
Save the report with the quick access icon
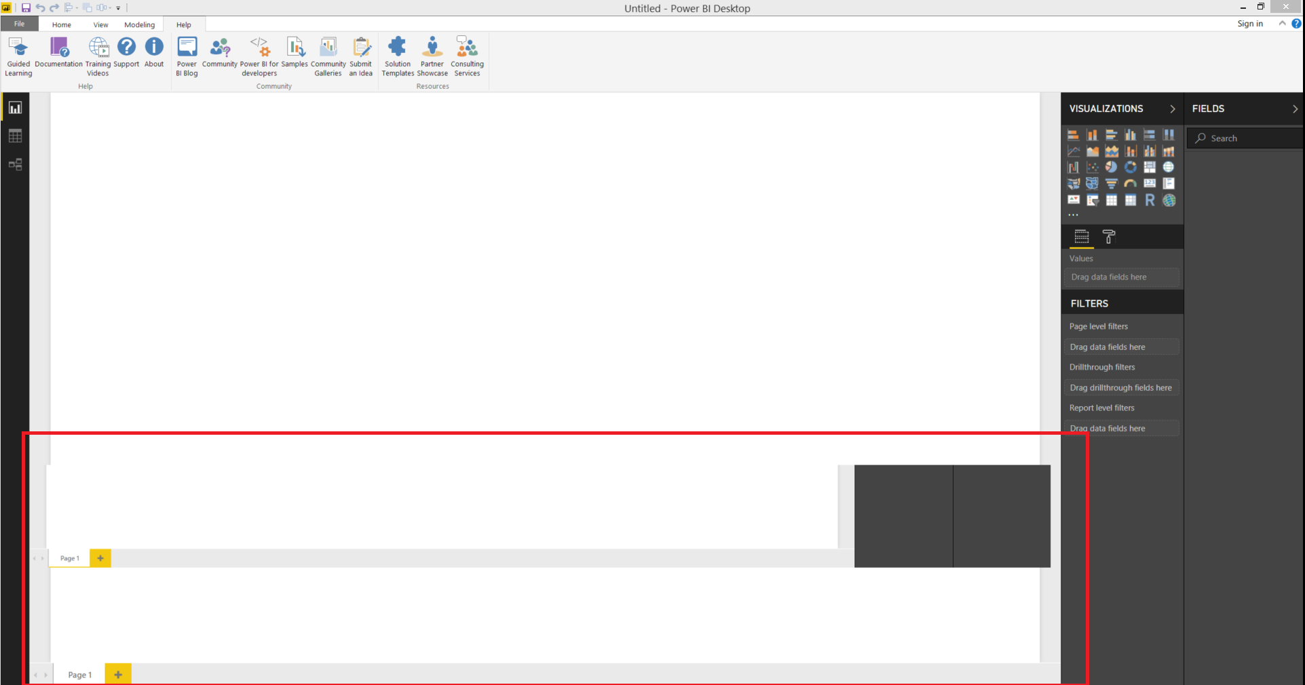[26, 8]
